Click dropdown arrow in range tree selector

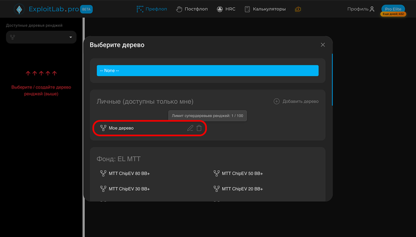71,37
